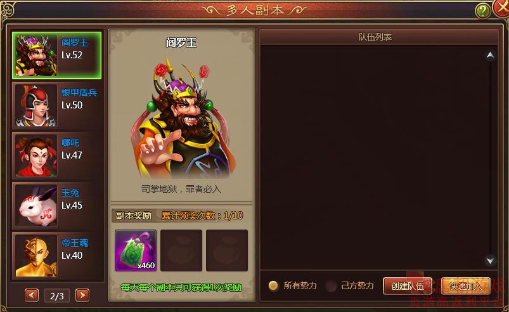
Task: Click the third empty reward slot
Action: [x=227, y=250]
